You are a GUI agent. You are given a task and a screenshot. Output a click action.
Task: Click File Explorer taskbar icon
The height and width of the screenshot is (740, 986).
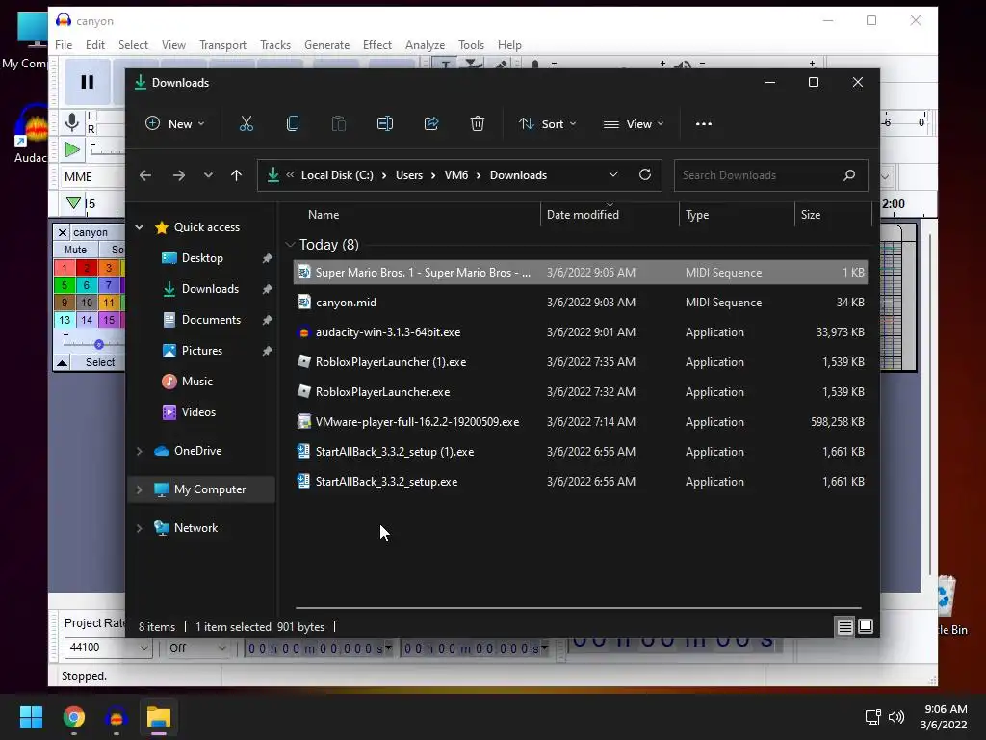click(159, 717)
